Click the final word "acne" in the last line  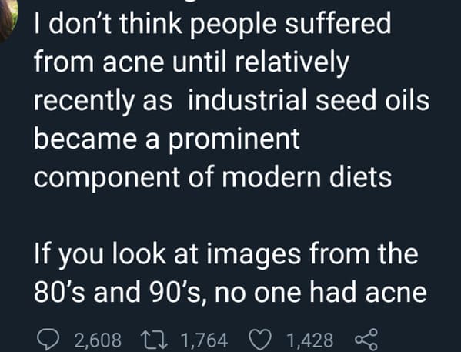click(396, 293)
